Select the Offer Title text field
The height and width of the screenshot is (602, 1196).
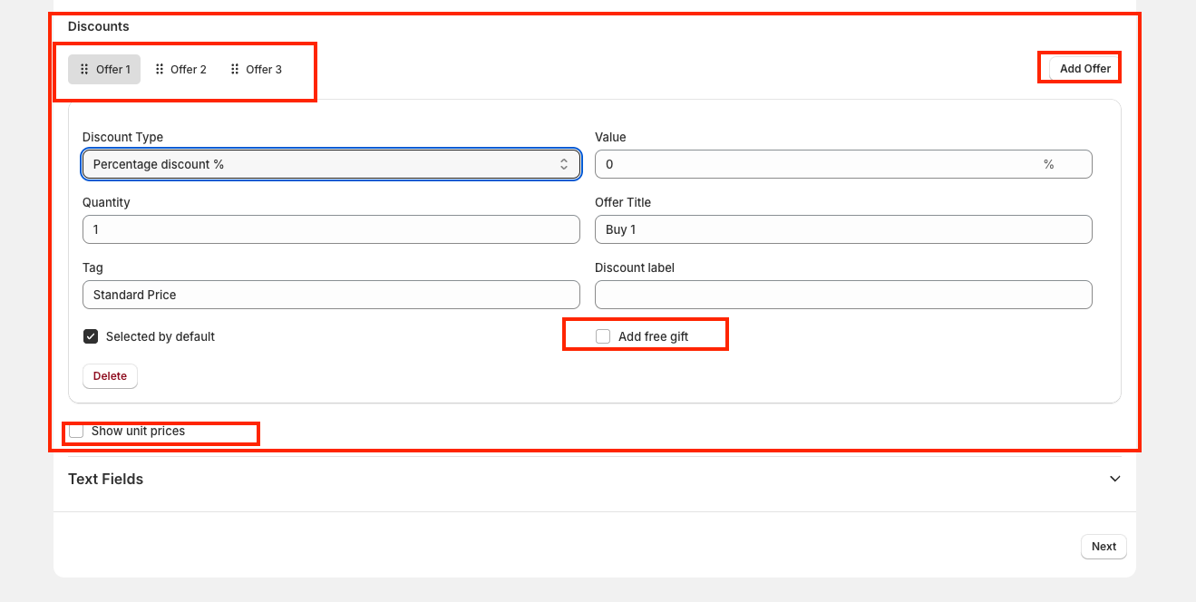click(843, 229)
